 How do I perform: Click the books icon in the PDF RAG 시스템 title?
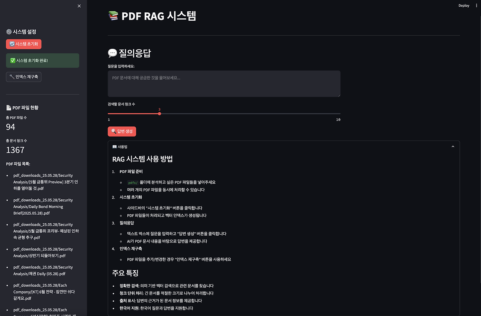[113, 16]
